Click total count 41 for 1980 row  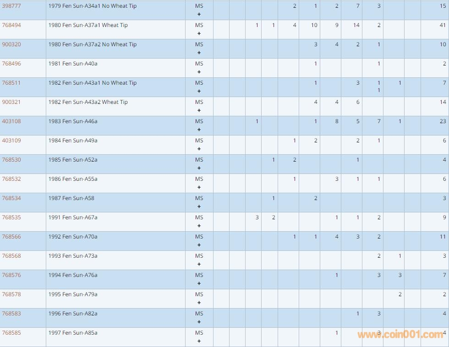tap(443, 25)
